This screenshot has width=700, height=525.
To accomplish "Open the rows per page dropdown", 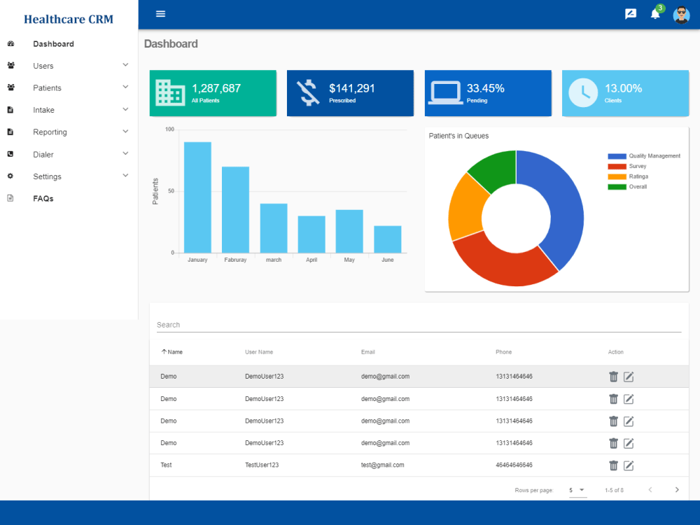I will click(577, 490).
